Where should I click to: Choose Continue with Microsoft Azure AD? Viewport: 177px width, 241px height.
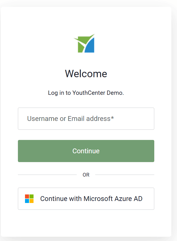86,199
